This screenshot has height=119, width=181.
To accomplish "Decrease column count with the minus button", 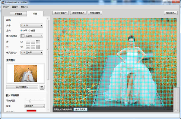I will pyautogui.click(x=33, y=47).
